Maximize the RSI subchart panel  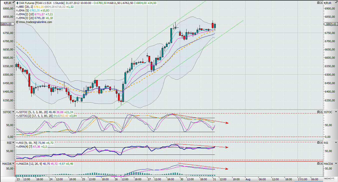(x=318, y=143)
